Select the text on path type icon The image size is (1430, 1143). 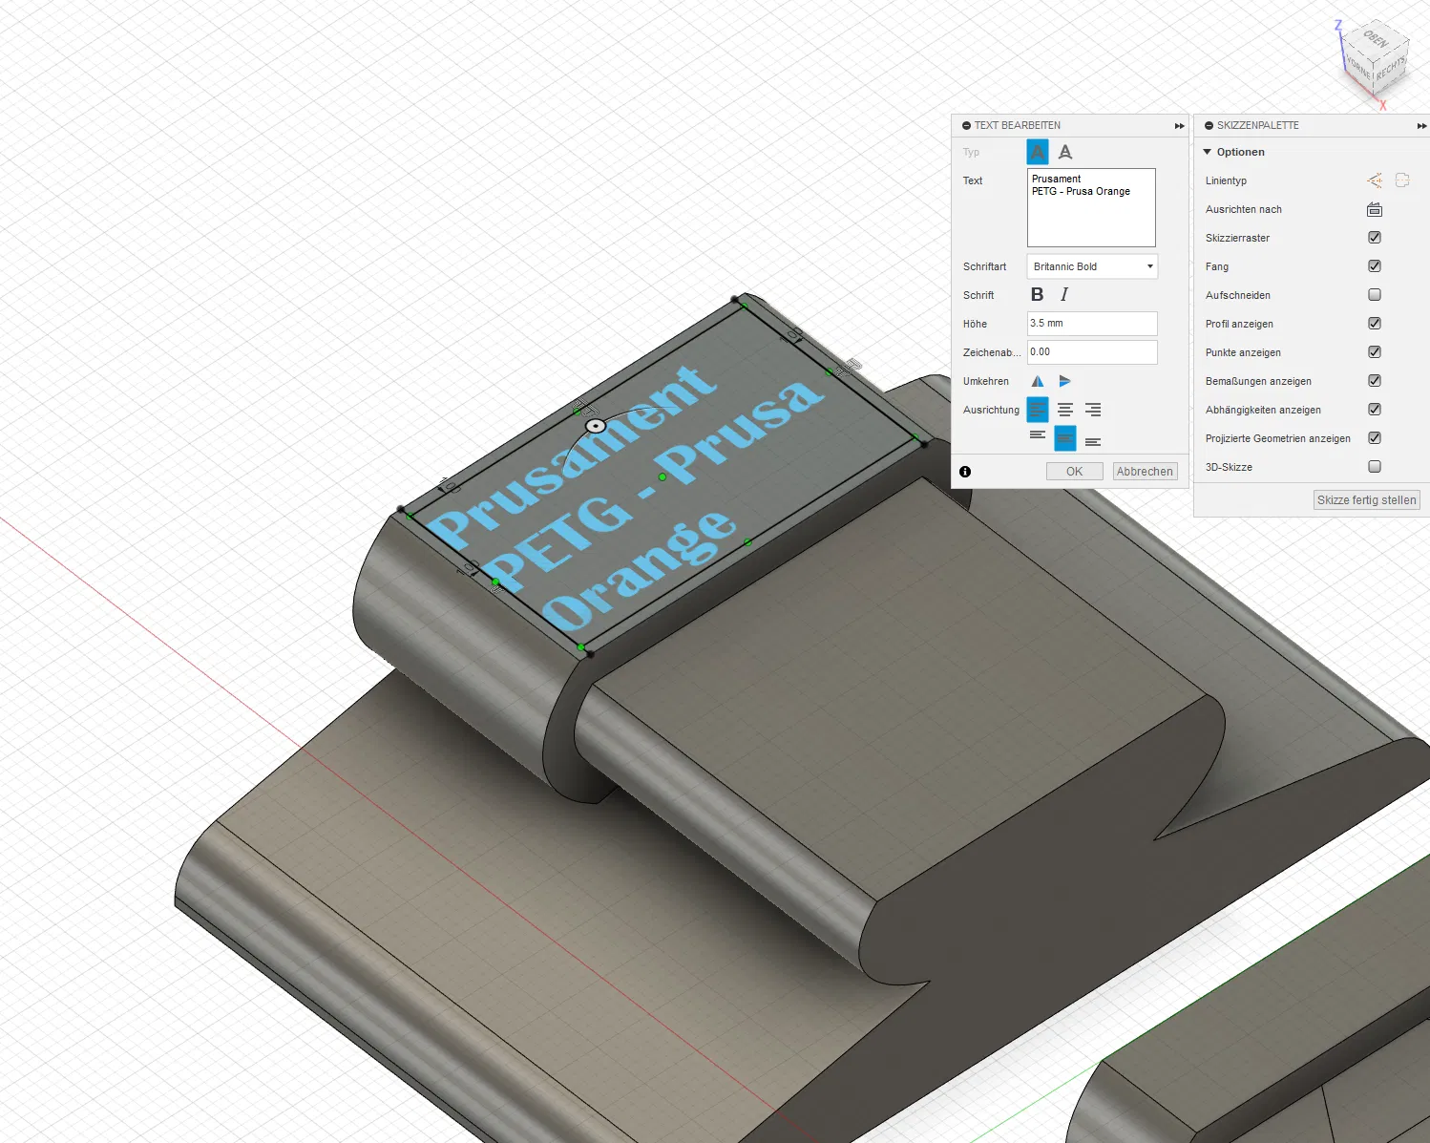pyautogui.click(x=1065, y=152)
